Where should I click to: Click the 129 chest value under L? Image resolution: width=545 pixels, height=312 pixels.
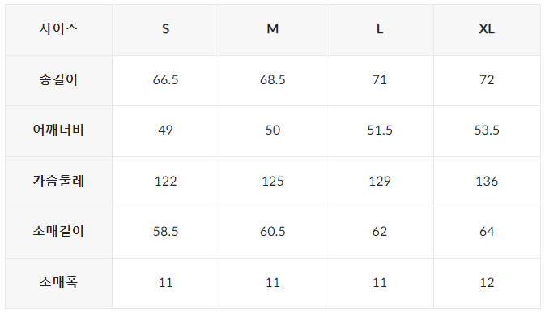coord(380,182)
